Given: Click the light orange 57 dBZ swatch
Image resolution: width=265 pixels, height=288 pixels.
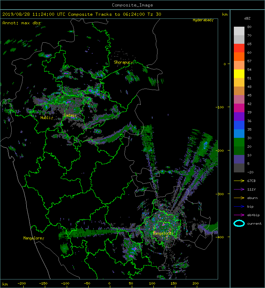Looking at the screenshot, I should tap(239, 65).
